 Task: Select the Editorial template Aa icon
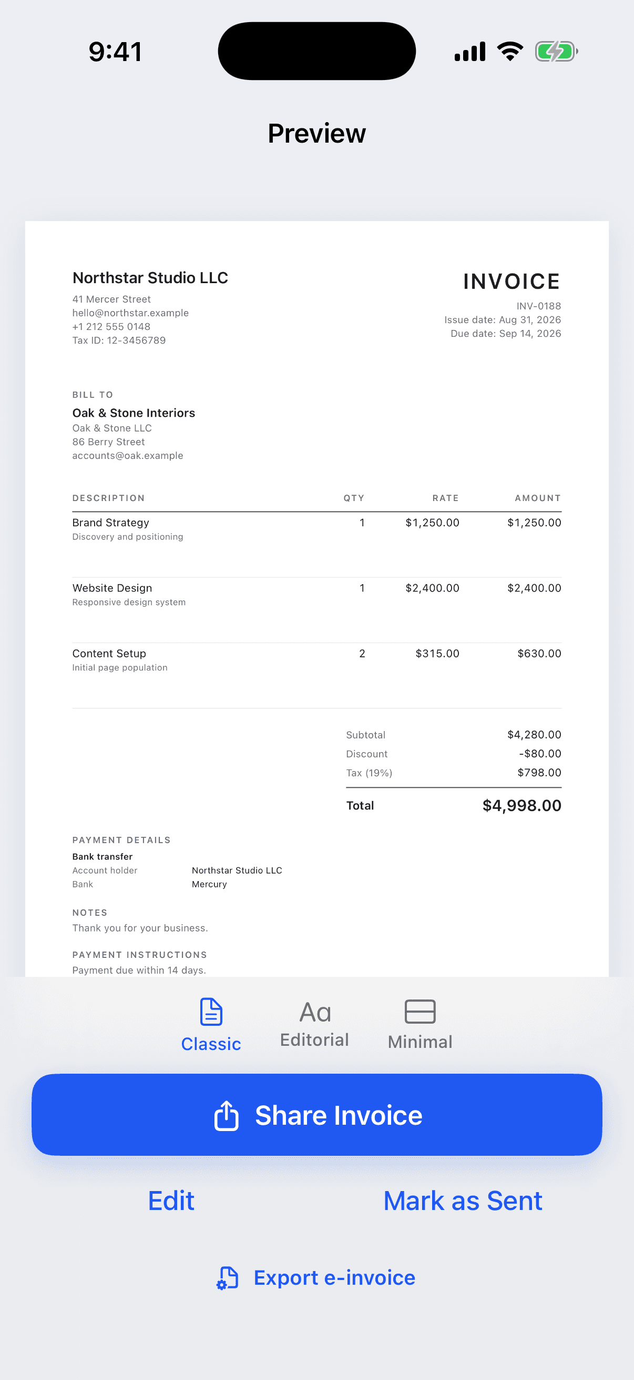(x=315, y=1012)
